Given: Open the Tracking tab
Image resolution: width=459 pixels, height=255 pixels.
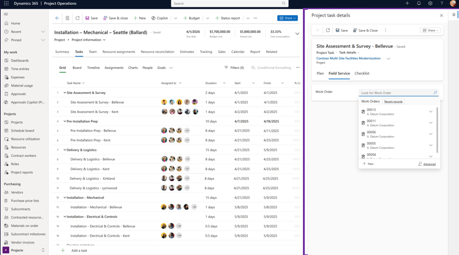Looking at the screenshot, I should click(x=206, y=52).
